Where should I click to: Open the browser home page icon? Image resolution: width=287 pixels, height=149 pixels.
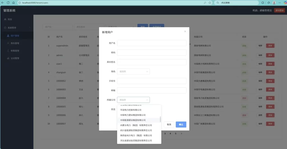[x=13, y=3]
